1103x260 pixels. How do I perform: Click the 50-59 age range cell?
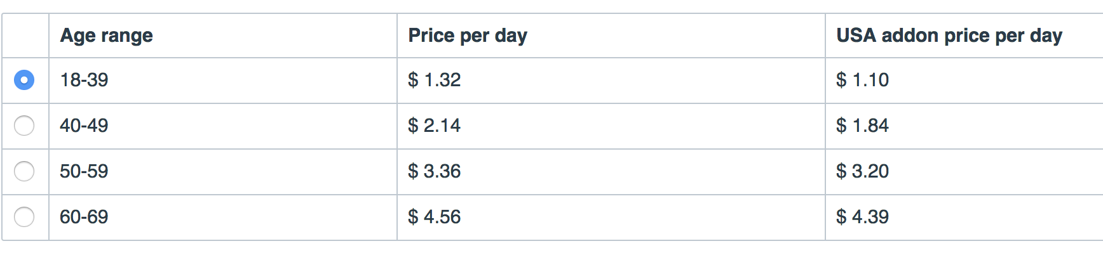click(x=223, y=172)
